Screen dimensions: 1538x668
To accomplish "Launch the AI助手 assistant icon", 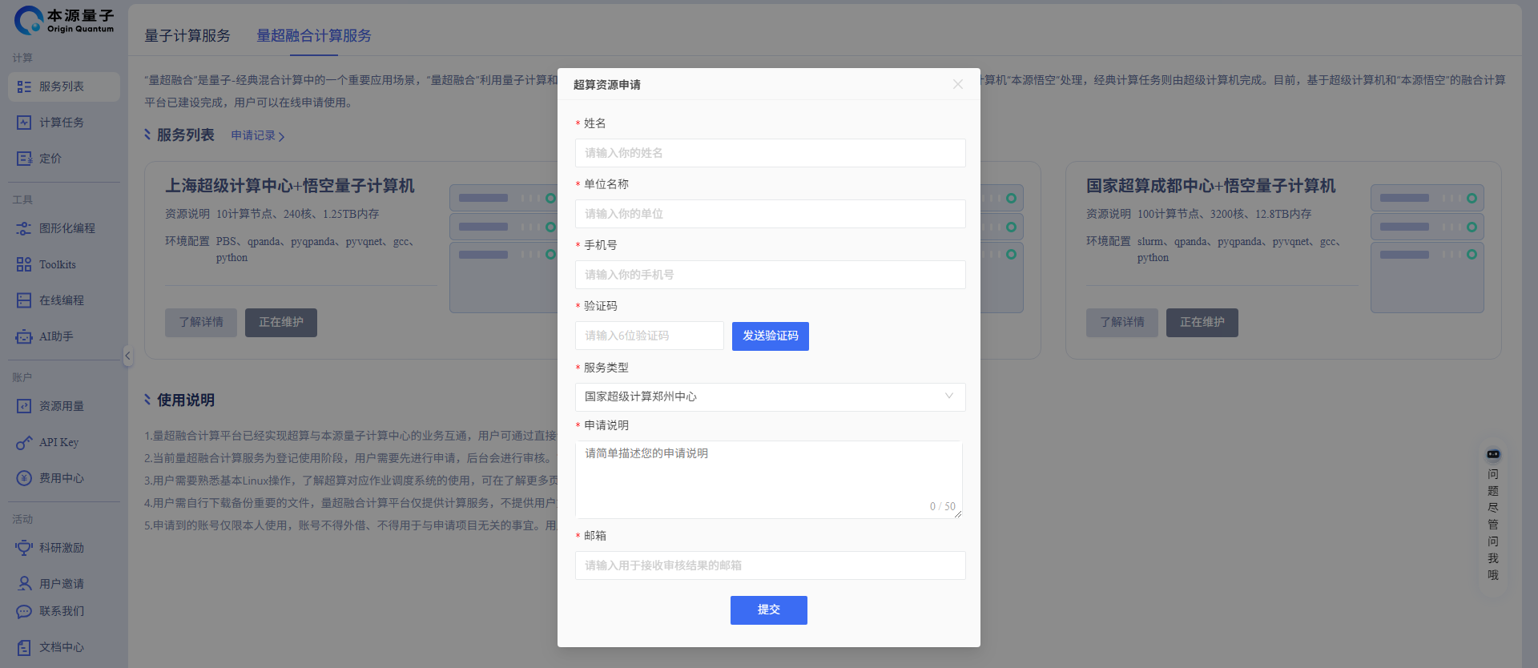I will coord(24,337).
